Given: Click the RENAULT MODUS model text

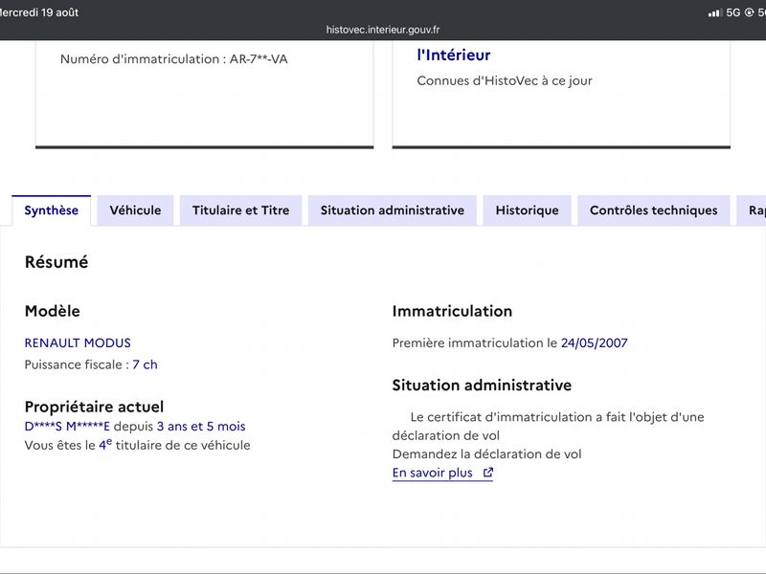Looking at the screenshot, I should [x=78, y=343].
